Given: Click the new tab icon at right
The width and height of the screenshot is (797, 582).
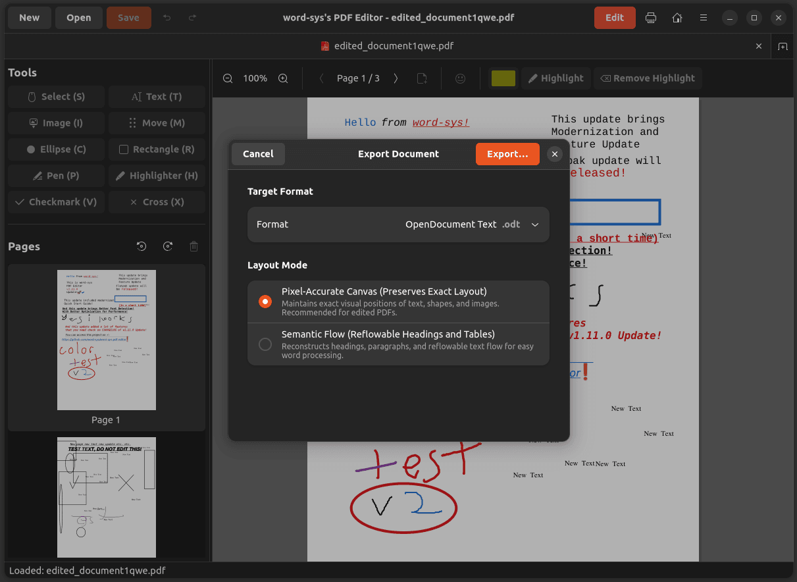Looking at the screenshot, I should [x=783, y=46].
